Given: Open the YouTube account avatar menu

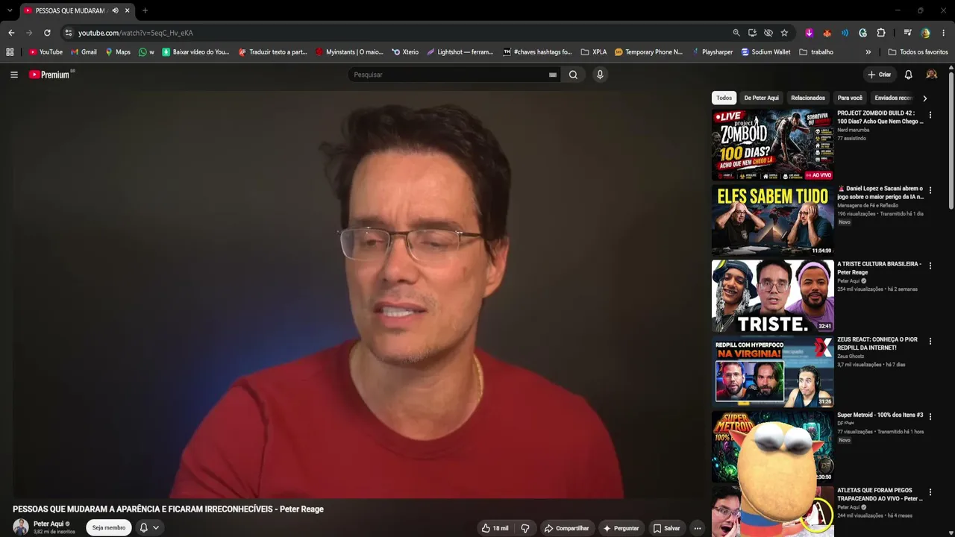Looking at the screenshot, I should [x=931, y=75].
